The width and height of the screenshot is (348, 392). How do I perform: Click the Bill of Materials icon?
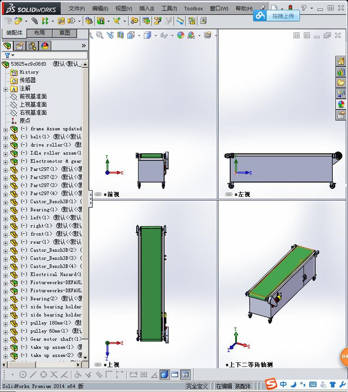(x=146, y=21)
